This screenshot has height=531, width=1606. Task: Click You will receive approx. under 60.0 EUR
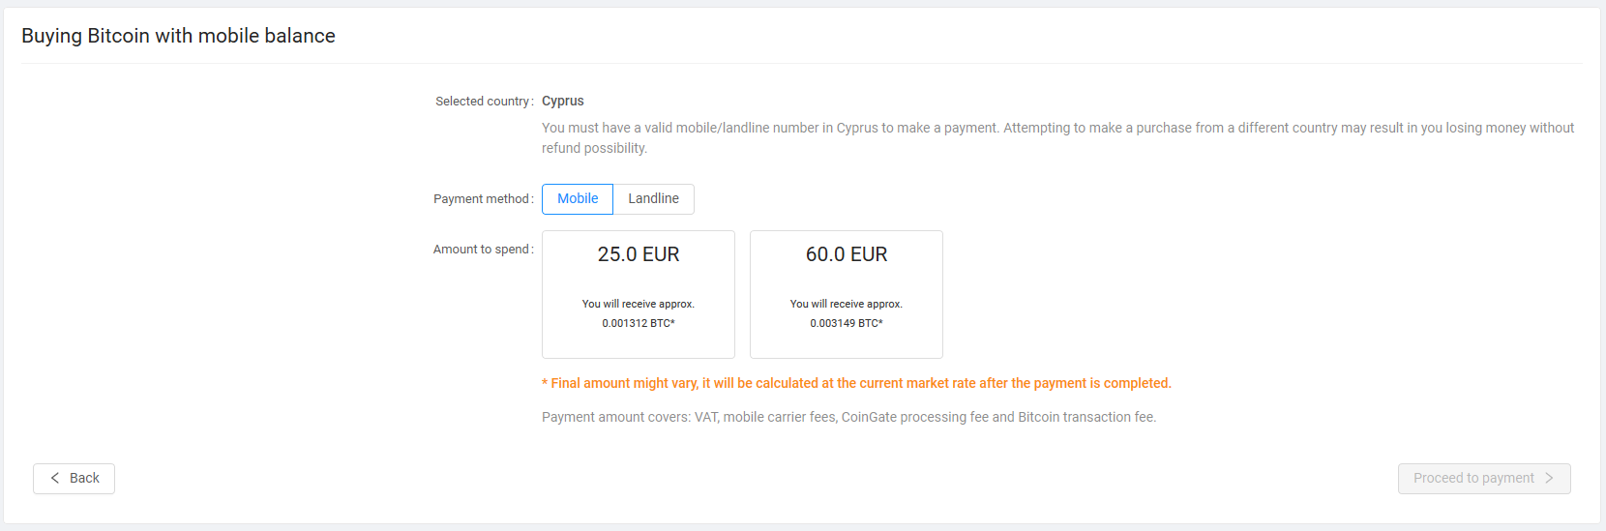point(847,304)
